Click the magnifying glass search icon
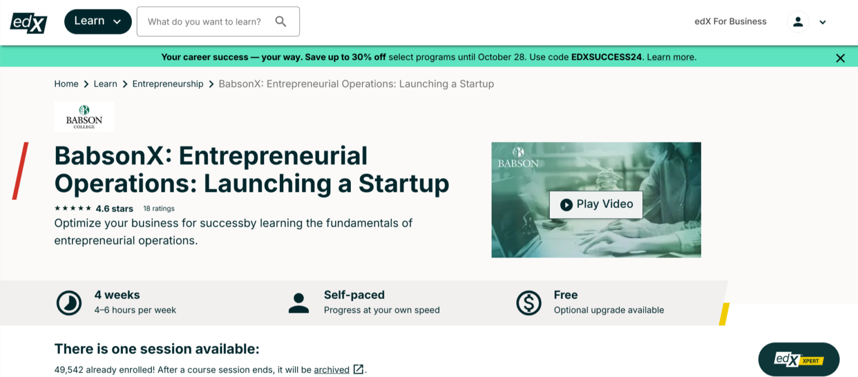 click(281, 21)
